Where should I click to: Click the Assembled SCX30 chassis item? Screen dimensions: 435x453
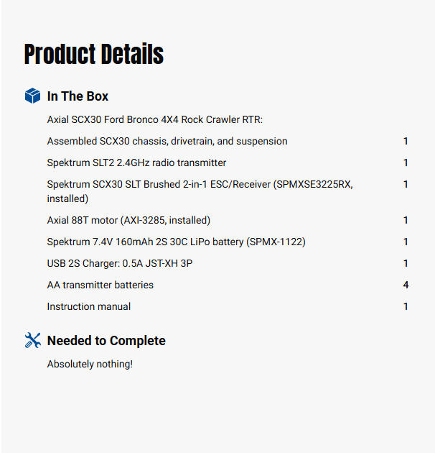pyautogui.click(x=167, y=141)
